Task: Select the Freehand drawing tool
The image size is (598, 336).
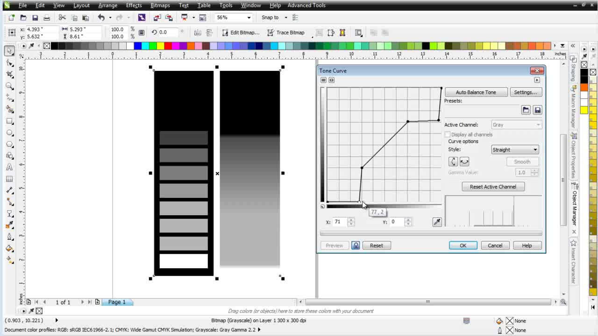Action: click(9, 98)
